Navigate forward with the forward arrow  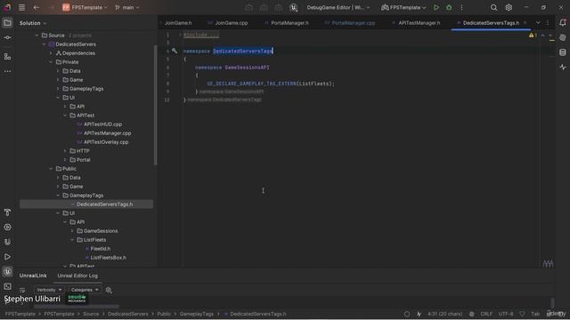pos(51,7)
